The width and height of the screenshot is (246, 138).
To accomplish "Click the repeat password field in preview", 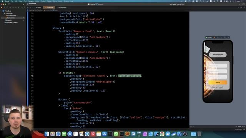I will point(218,77).
